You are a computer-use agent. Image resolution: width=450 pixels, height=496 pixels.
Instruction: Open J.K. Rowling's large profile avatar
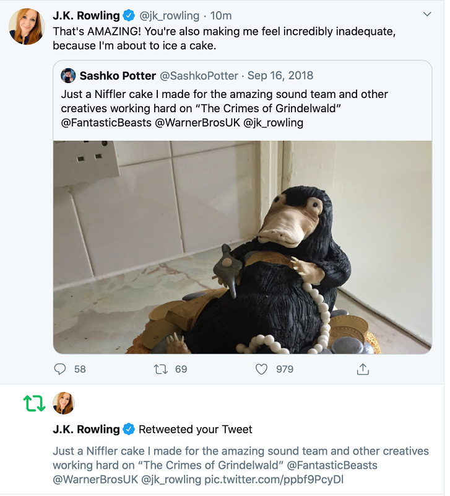(26, 27)
